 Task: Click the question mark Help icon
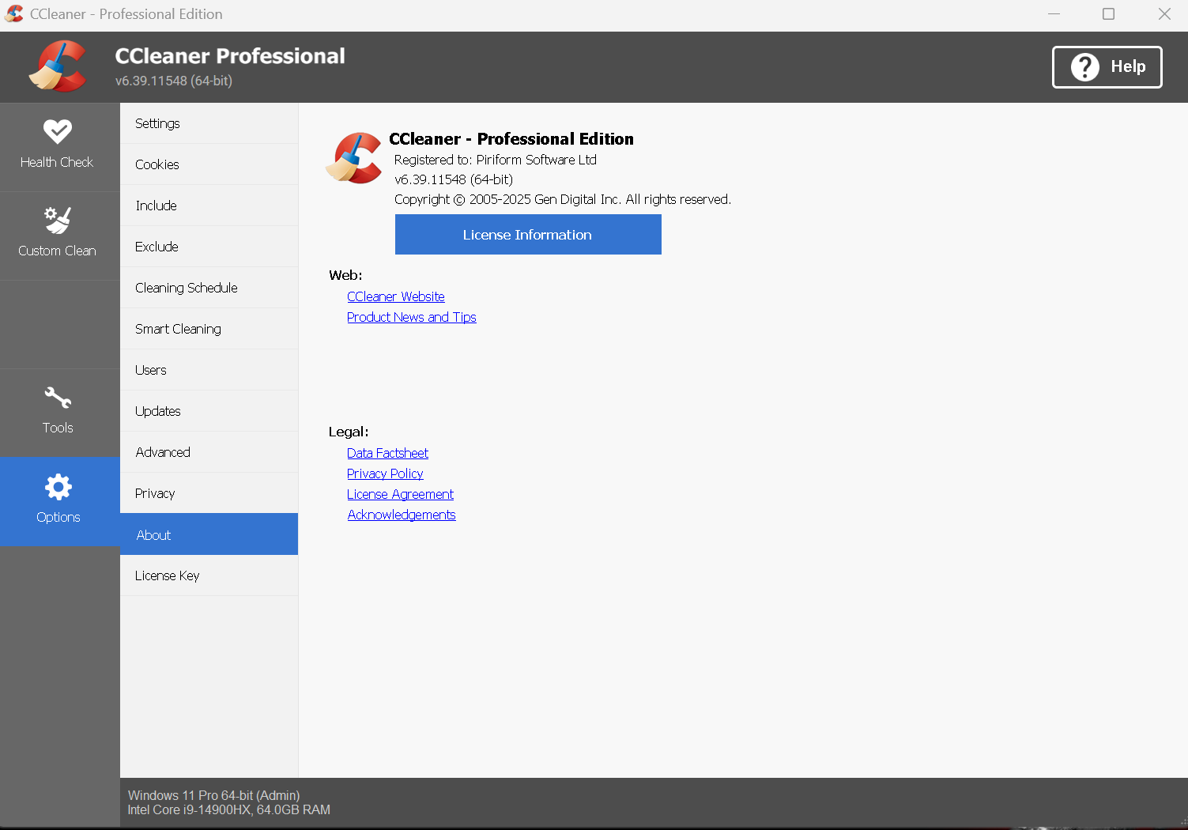(x=1084, y=67)
